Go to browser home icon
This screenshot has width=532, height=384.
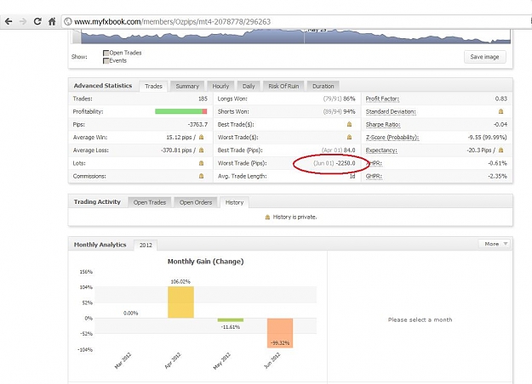pyautogui.click(x=52, y=22)
